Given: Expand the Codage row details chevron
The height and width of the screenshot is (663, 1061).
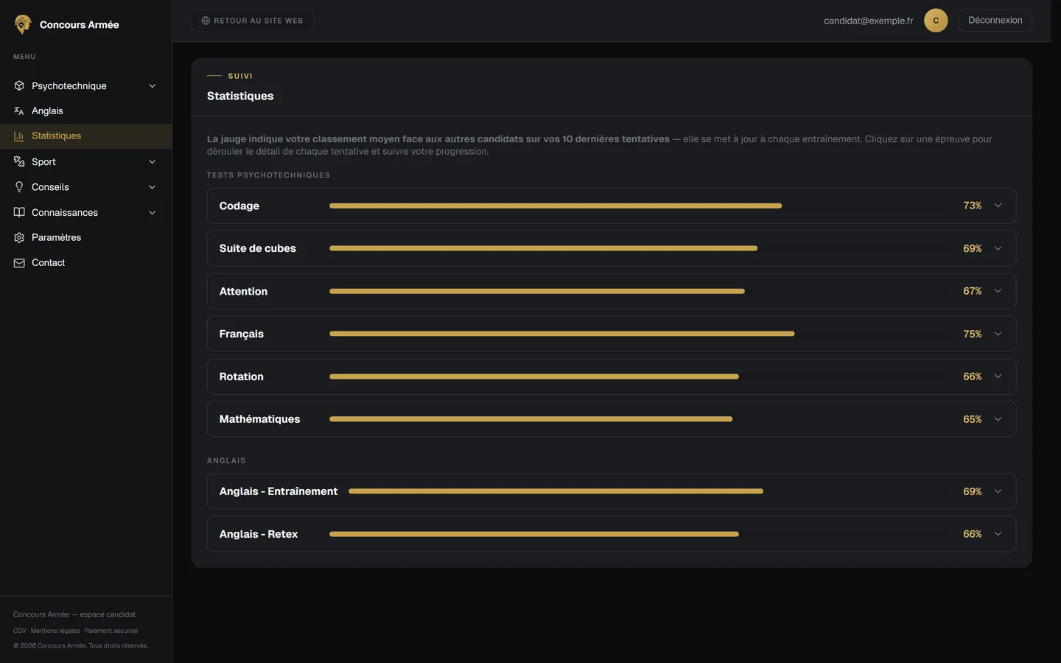Looking at the screenshot, I should 998,206.
